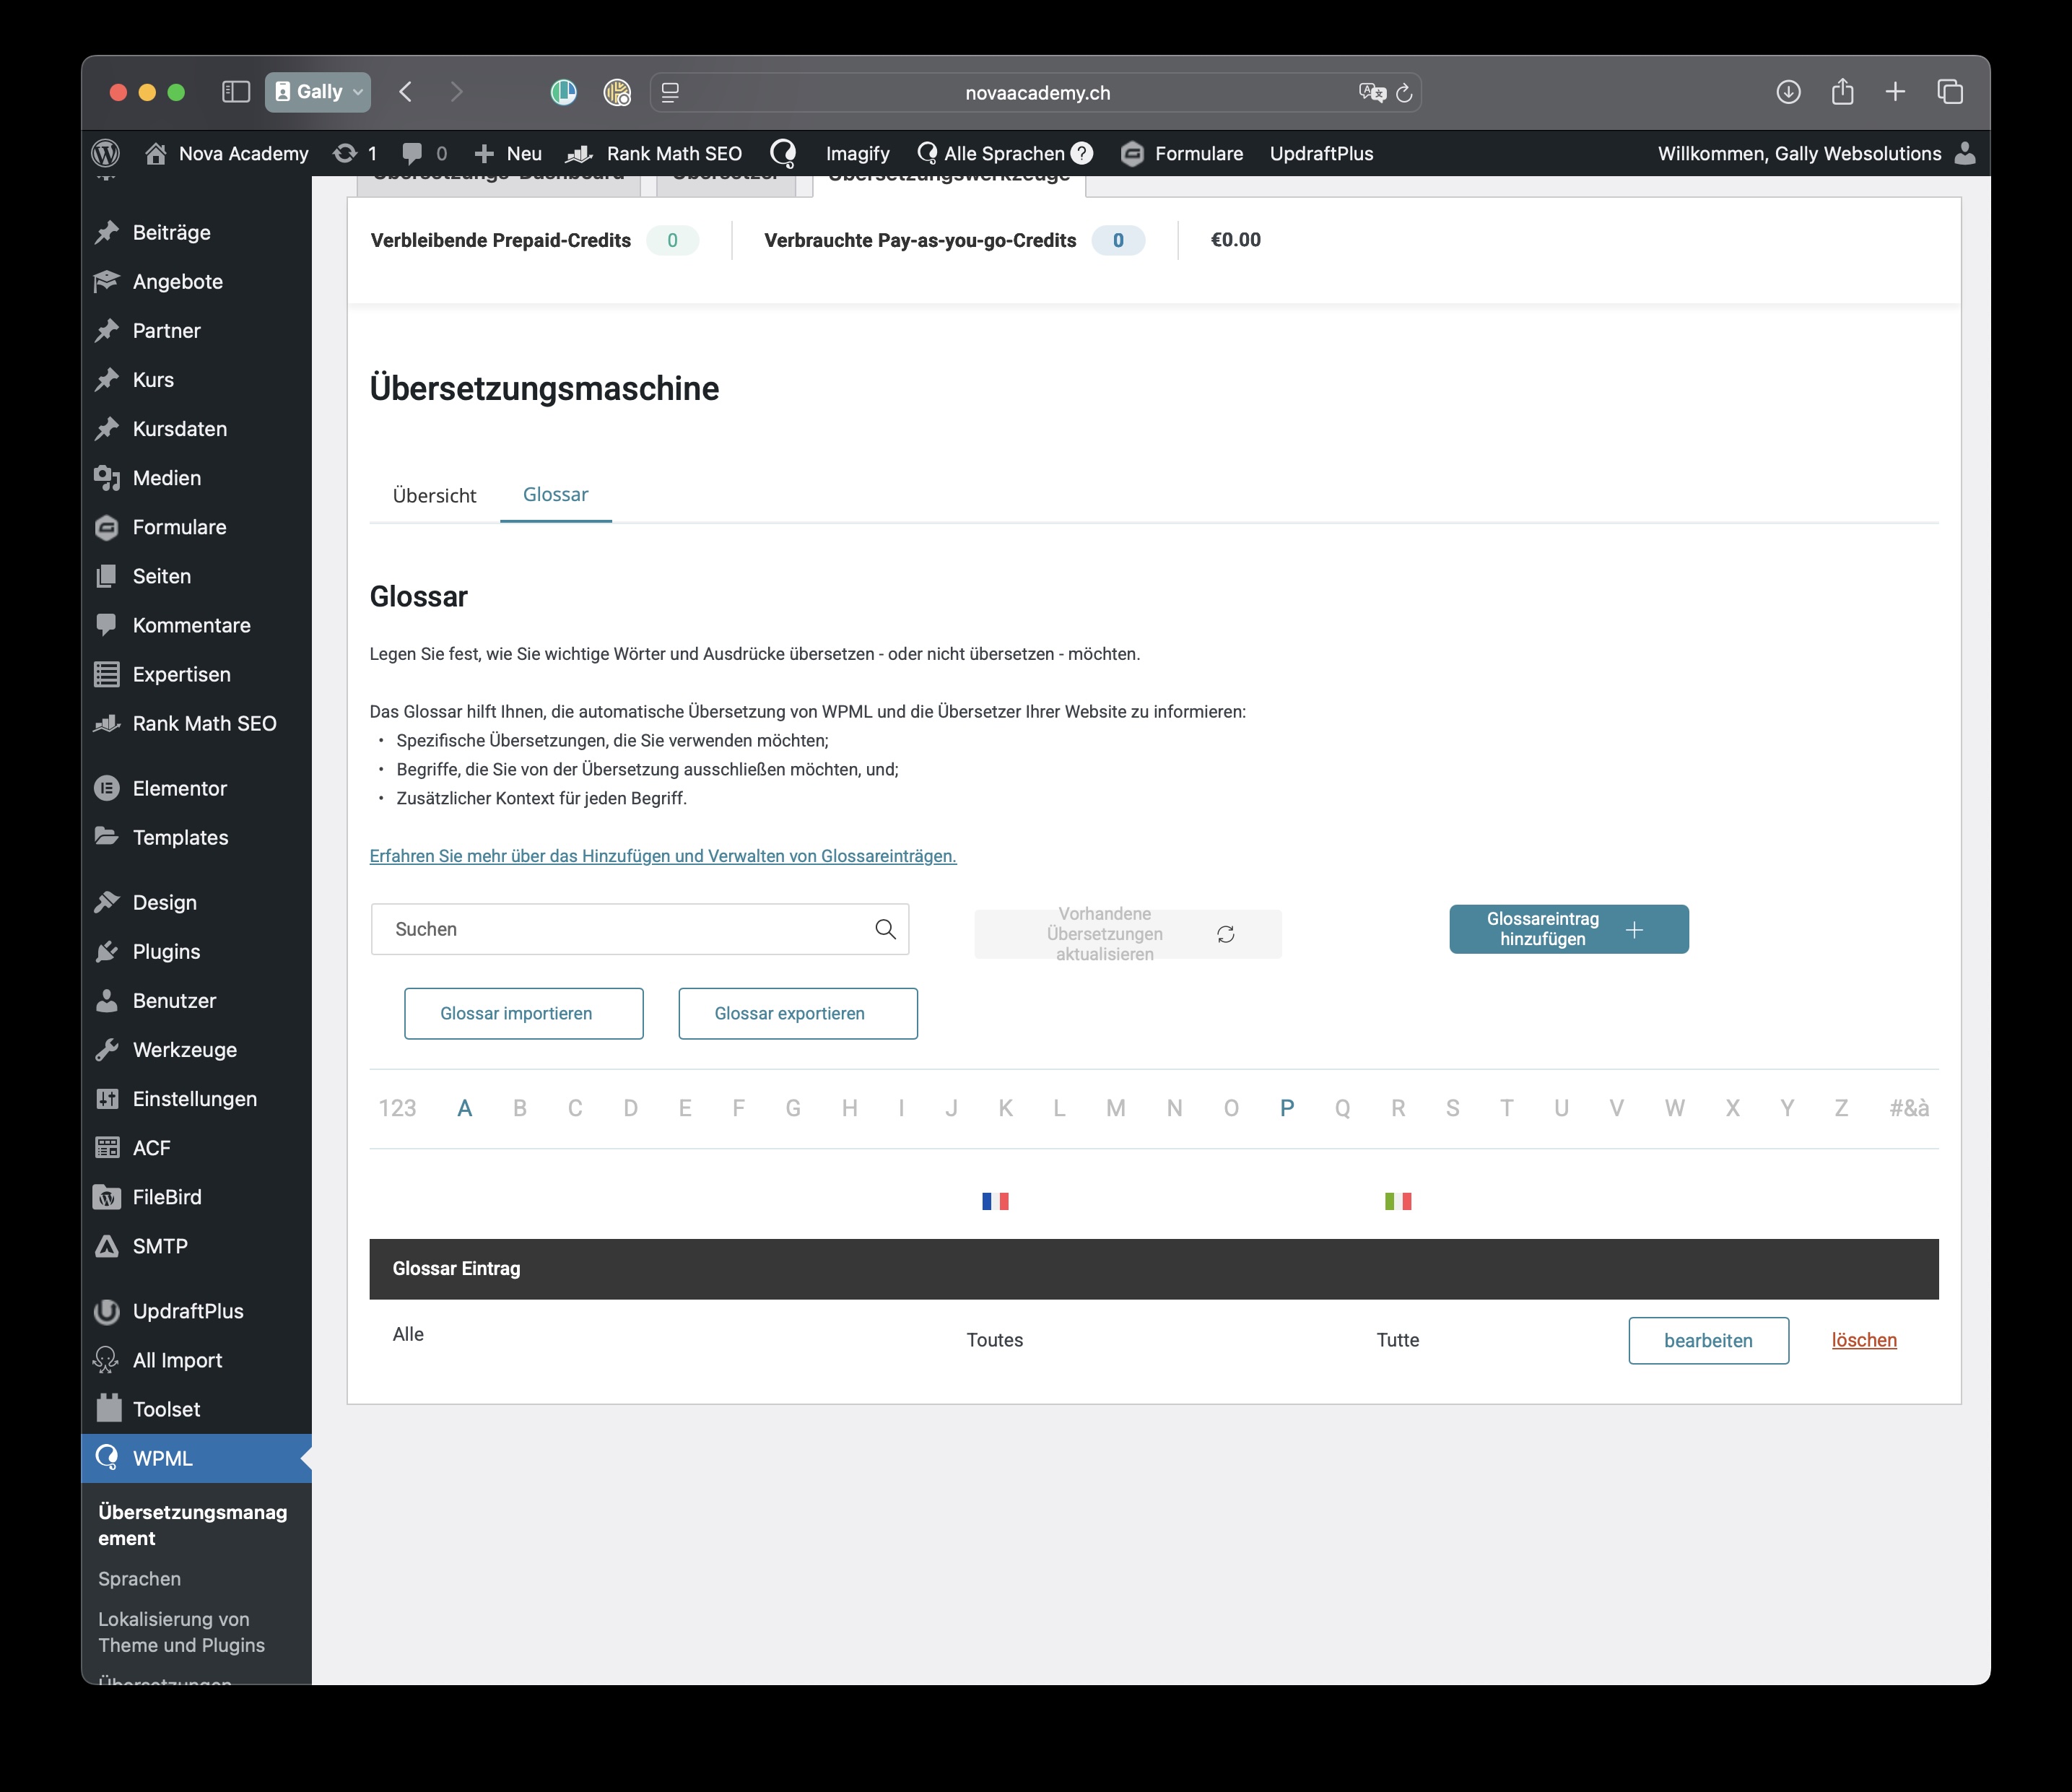Click the novaacademy.ch address bar
Image resolution: width=2072 pixels, height=1792 pixels.
pyautogui.click(x=1036, y=93)
